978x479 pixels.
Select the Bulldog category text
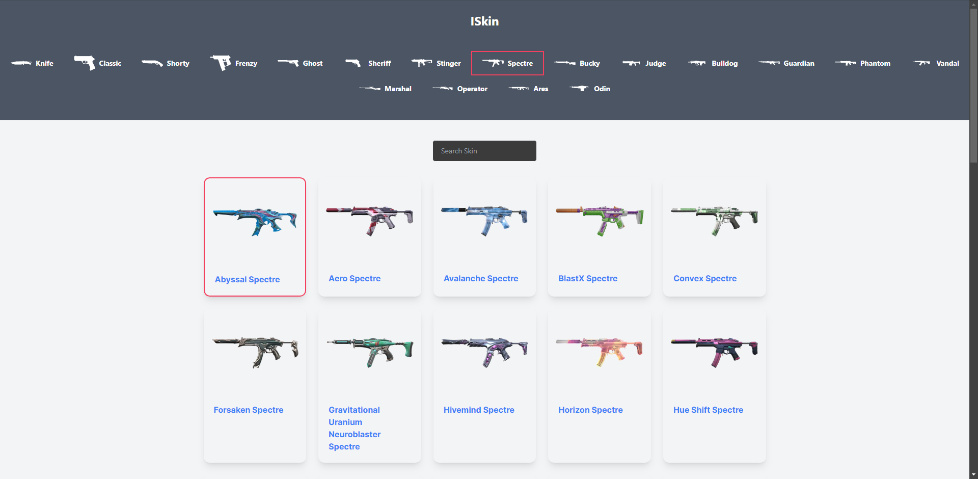pos(724,63)
